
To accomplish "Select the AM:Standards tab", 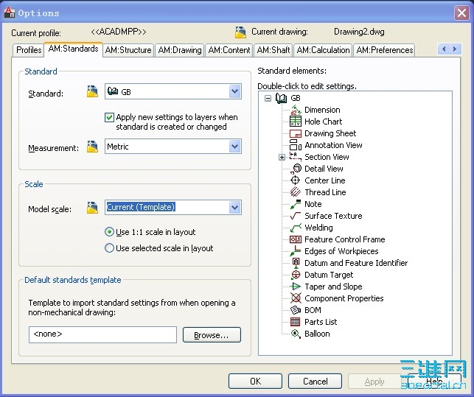I will pyautogui.click(x=74, y=49).
